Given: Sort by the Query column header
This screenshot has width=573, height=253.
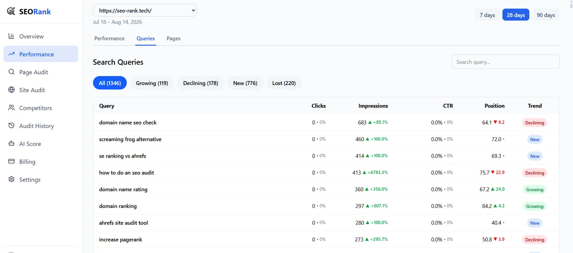Looking at the screenshot, I should tap(107, 106).
